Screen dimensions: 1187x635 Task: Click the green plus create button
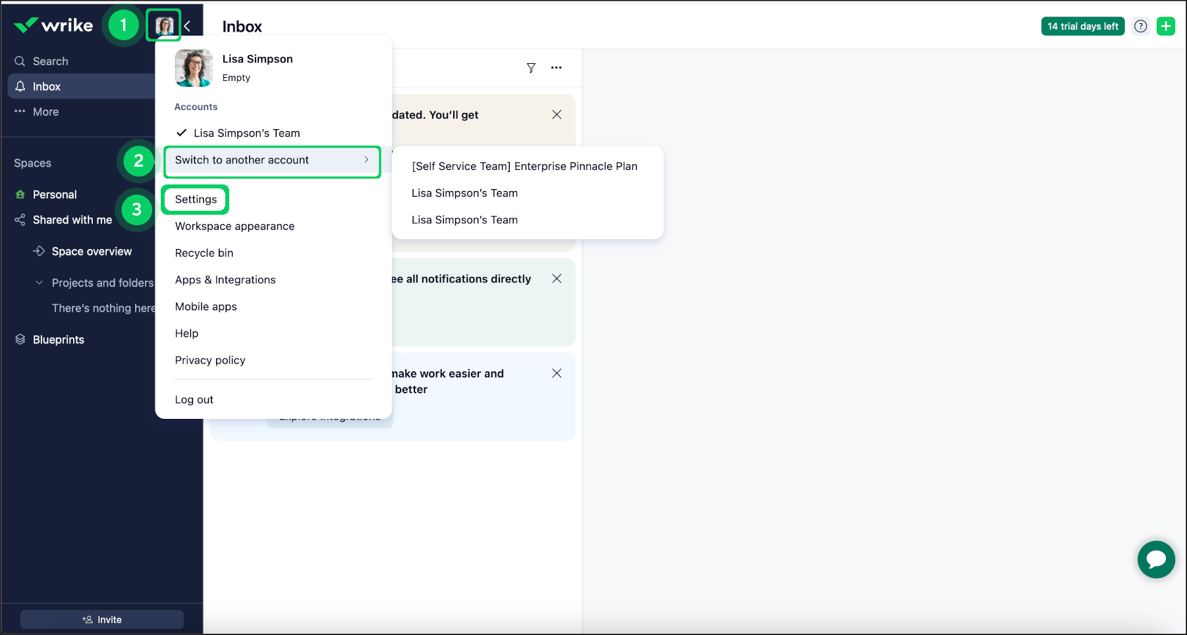(1166, 26)
